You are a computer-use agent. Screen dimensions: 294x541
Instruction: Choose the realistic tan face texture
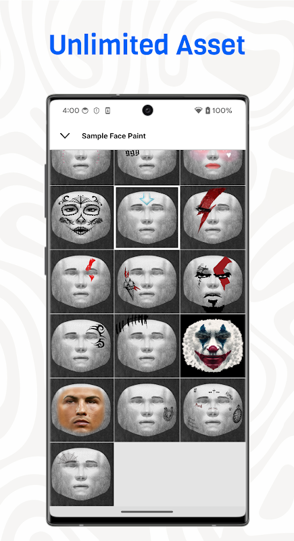[82, 410]
